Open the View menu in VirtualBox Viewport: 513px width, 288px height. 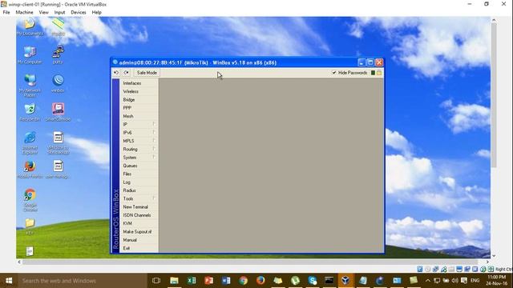(43, 12)
